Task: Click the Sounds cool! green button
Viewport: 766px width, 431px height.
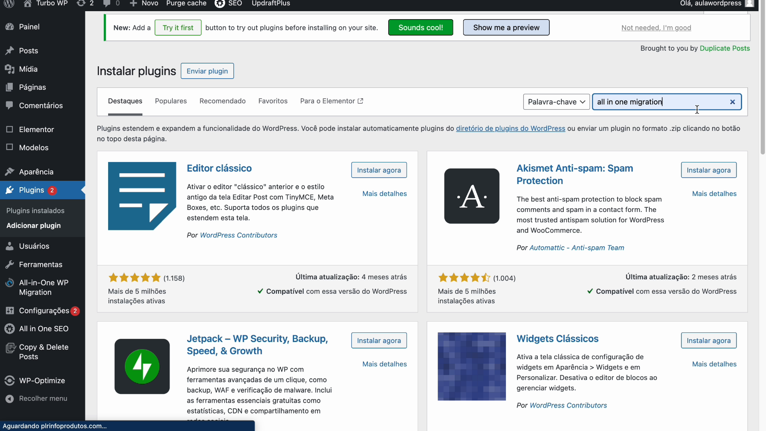Action: [421, 28]
